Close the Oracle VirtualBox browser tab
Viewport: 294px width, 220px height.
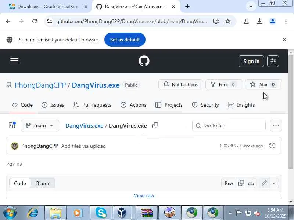coord(86,7)
